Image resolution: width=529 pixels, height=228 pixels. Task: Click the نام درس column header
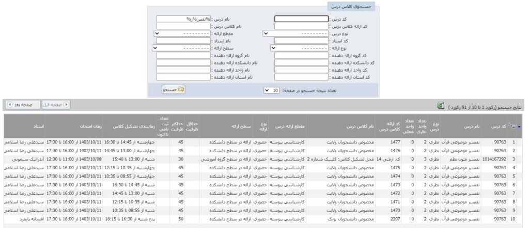473,126
